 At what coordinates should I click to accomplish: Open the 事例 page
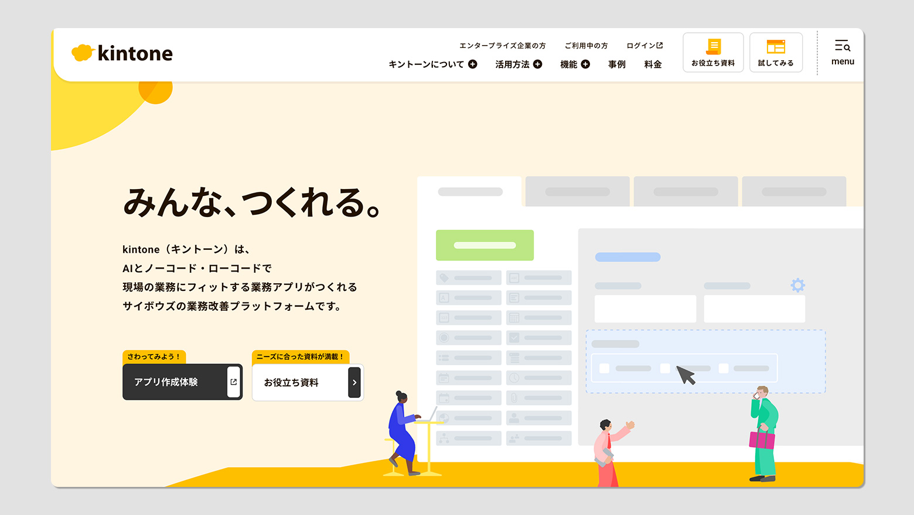pyautogui.click(x=617, y=64)
